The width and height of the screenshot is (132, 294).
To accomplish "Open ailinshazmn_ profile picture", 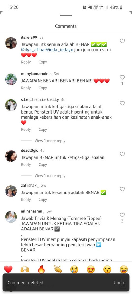I will point(11,217).
